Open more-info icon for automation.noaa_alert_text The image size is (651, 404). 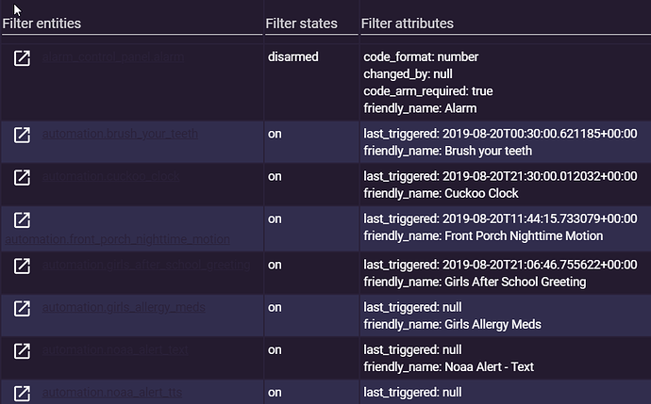click(x=22, y=351)
